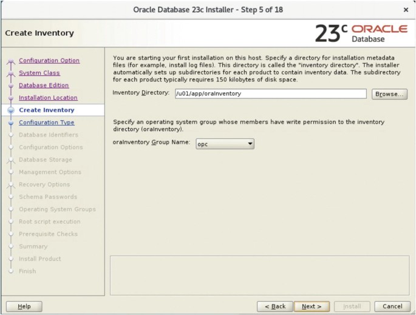416x315 pixels.
Task: Click the Inventory Directory path field
Action: click(271, 93)
